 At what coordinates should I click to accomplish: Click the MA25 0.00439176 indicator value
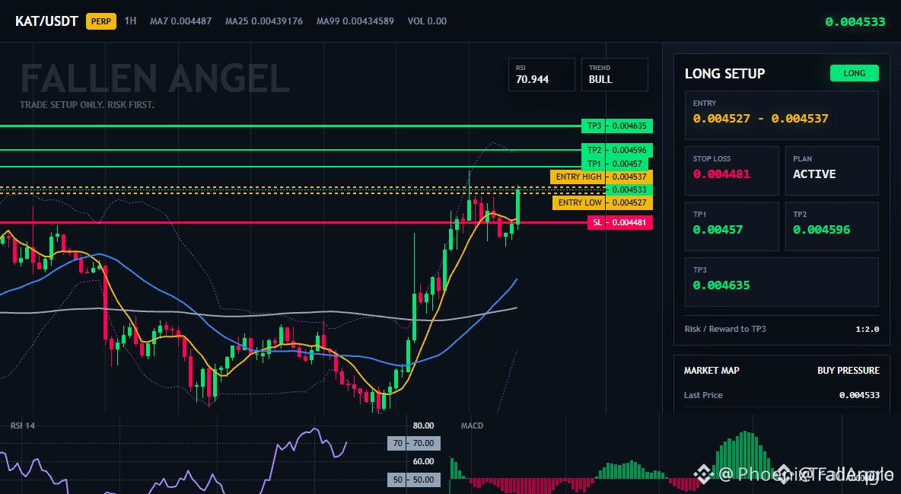(x=264, y=21)
